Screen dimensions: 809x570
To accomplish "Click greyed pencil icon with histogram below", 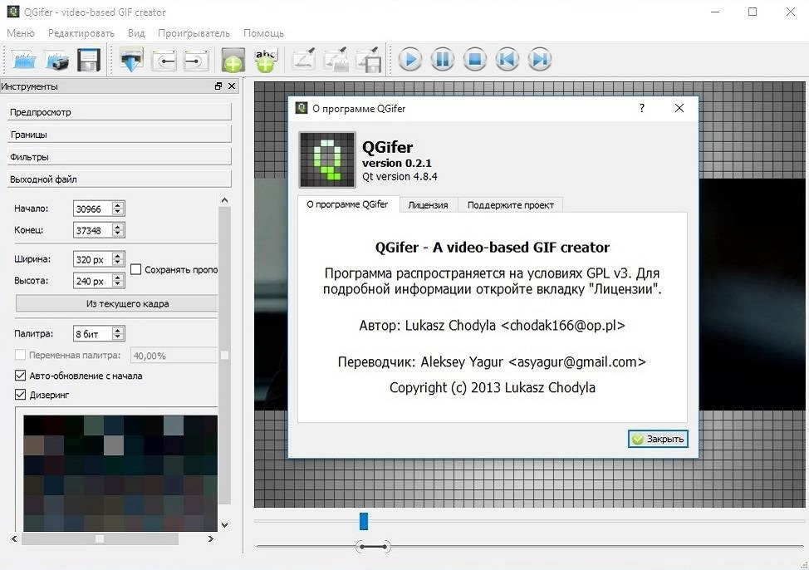I will tap(336, 59).
